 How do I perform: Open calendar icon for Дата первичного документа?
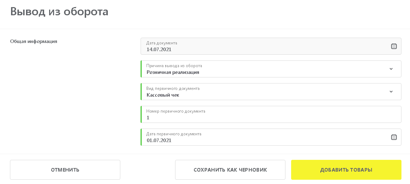394,137
